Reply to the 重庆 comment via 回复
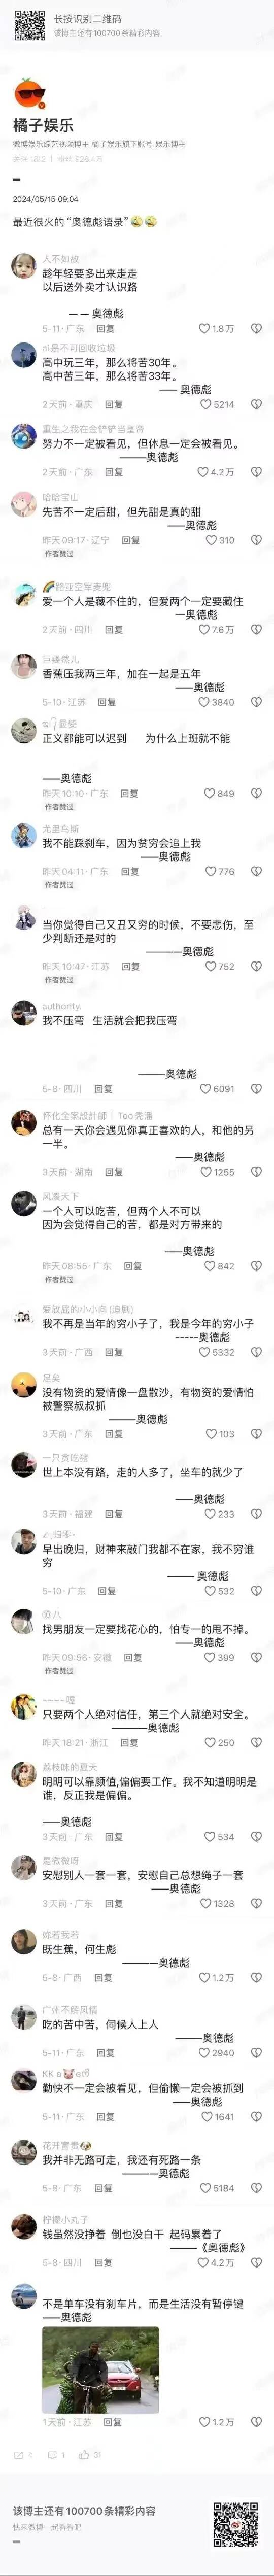 (x=114, y=404)
